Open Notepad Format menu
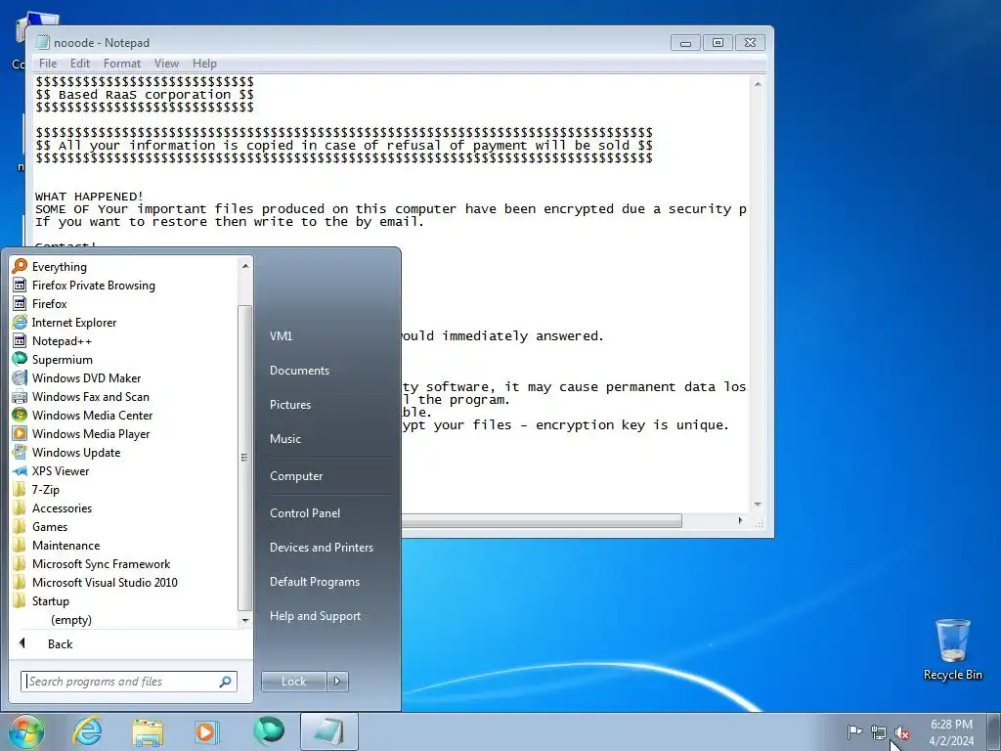The image size is (1001, 751). (x=121, y=64)
